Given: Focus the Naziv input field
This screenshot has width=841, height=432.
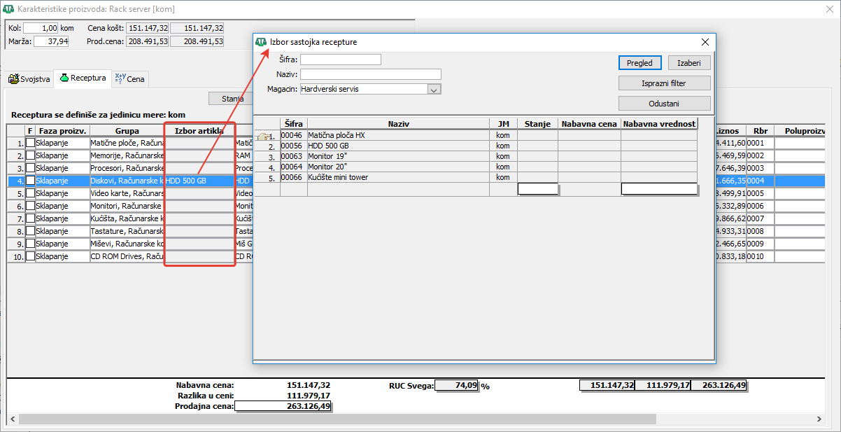Looking at the screenshot, I should point(371,74).
